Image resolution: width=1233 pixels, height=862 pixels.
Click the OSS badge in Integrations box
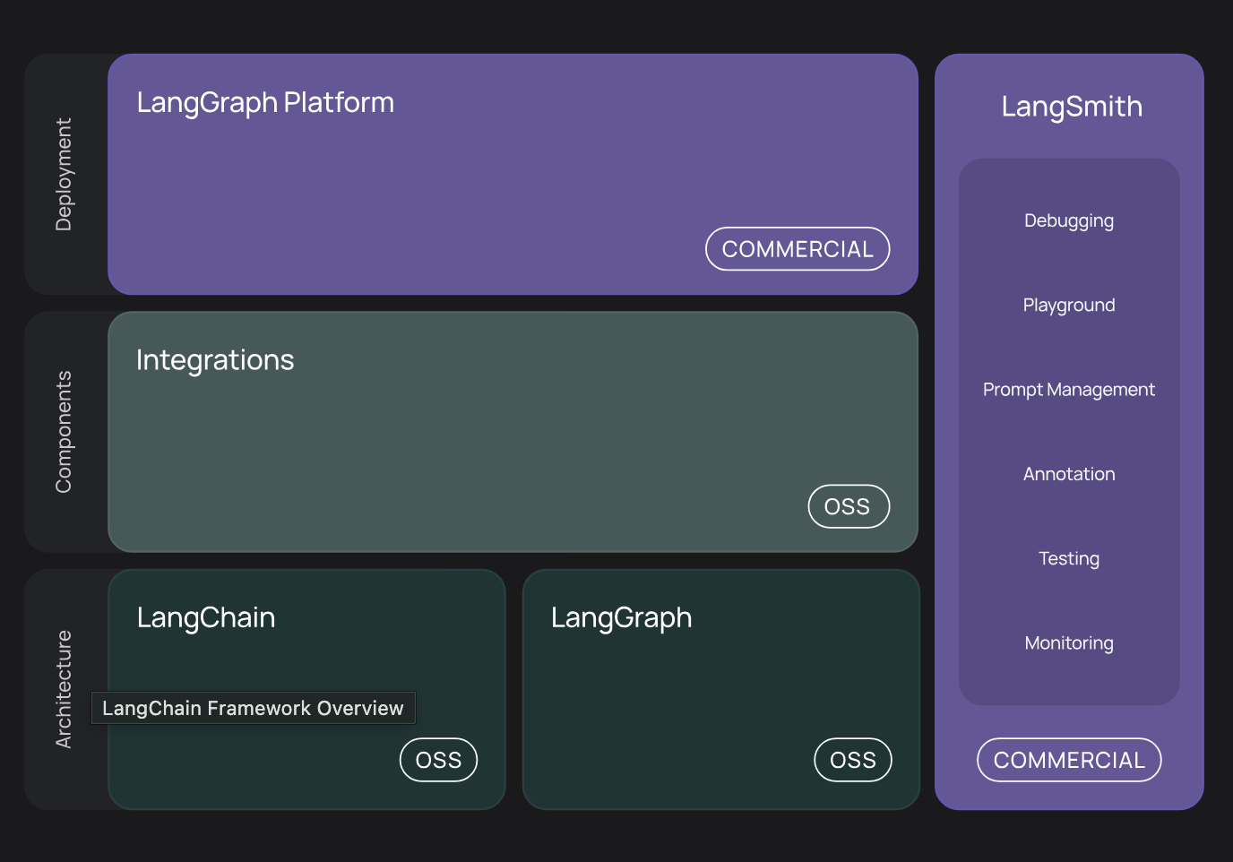[849, 506]
